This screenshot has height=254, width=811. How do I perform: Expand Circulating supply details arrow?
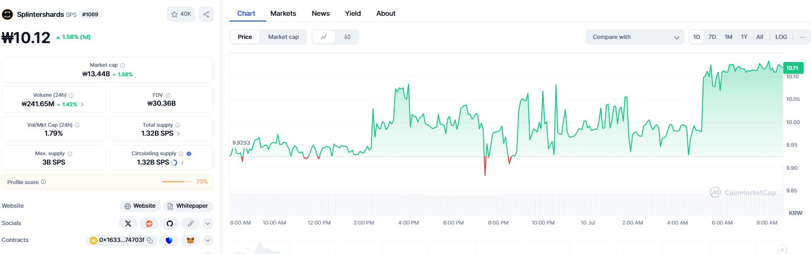[182, 162]
